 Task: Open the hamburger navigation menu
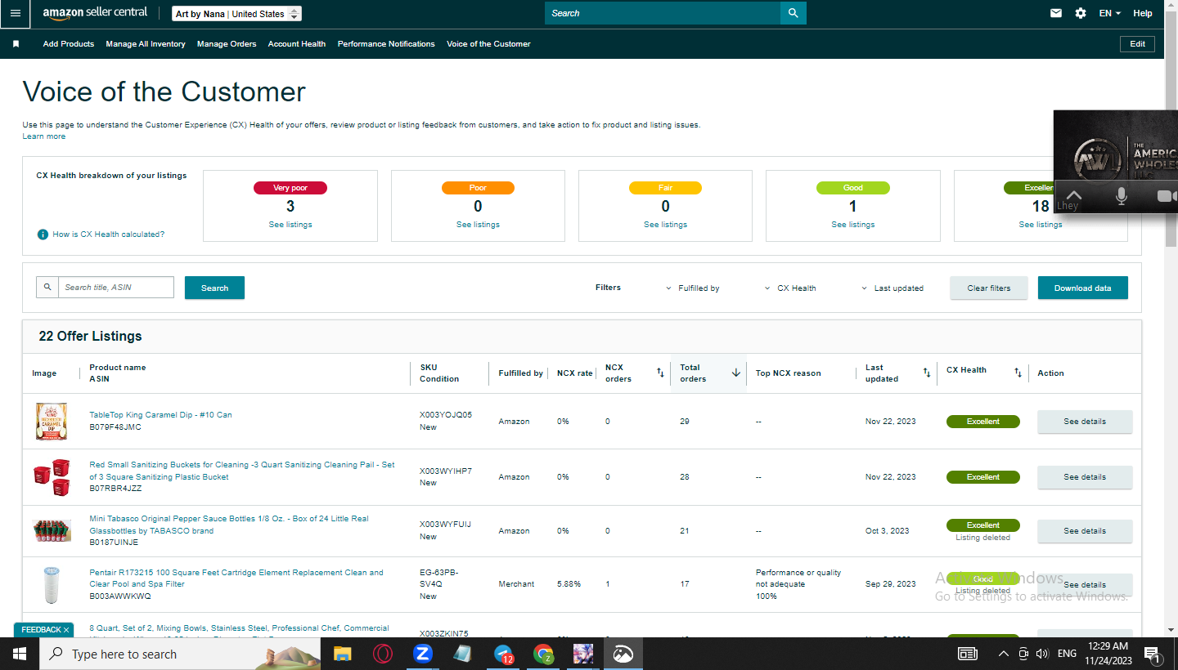(x=16, y=13)
